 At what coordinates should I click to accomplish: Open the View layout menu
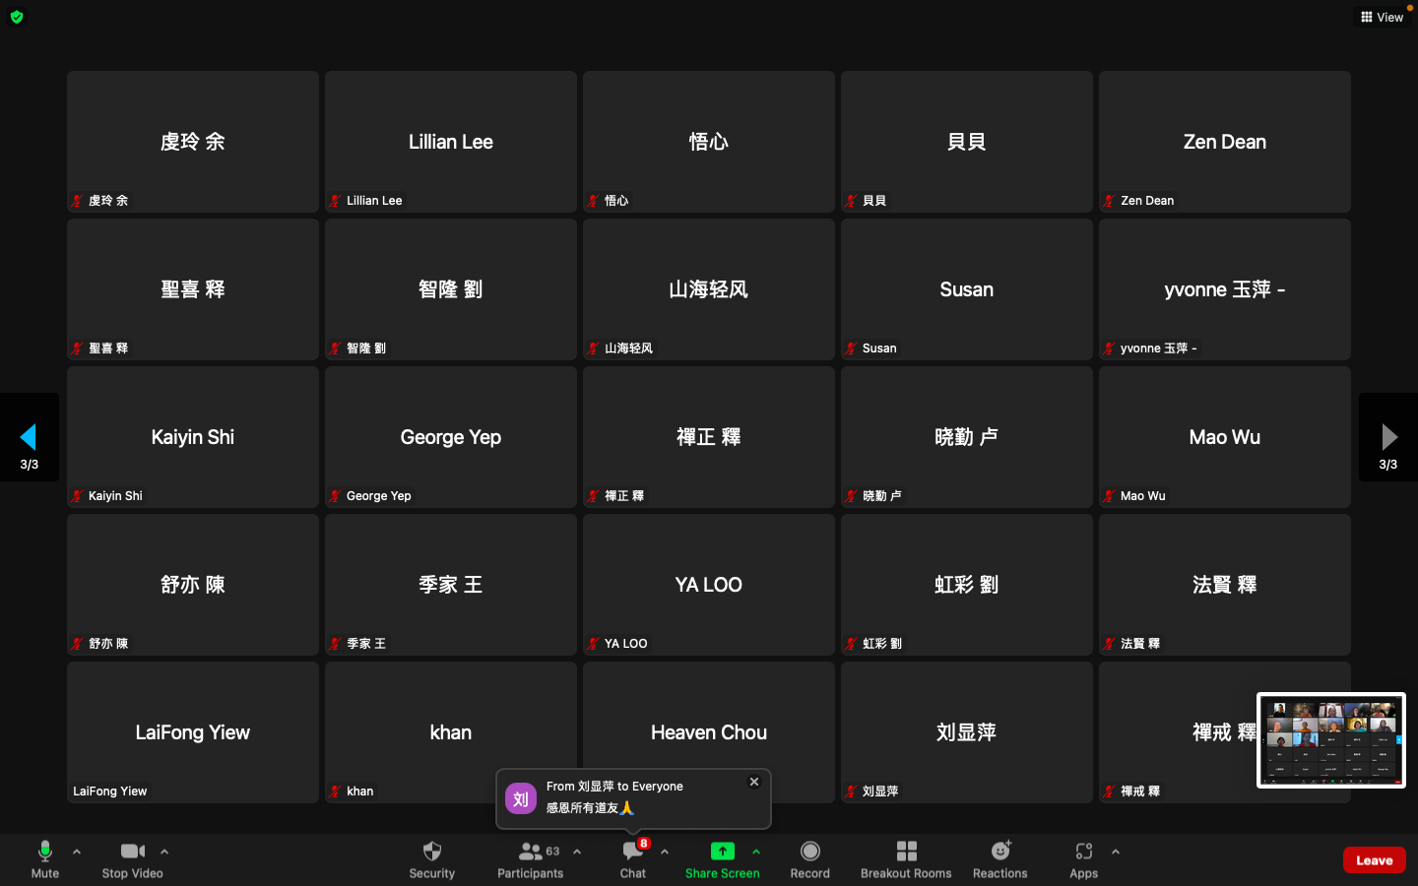coord(1382,17)
